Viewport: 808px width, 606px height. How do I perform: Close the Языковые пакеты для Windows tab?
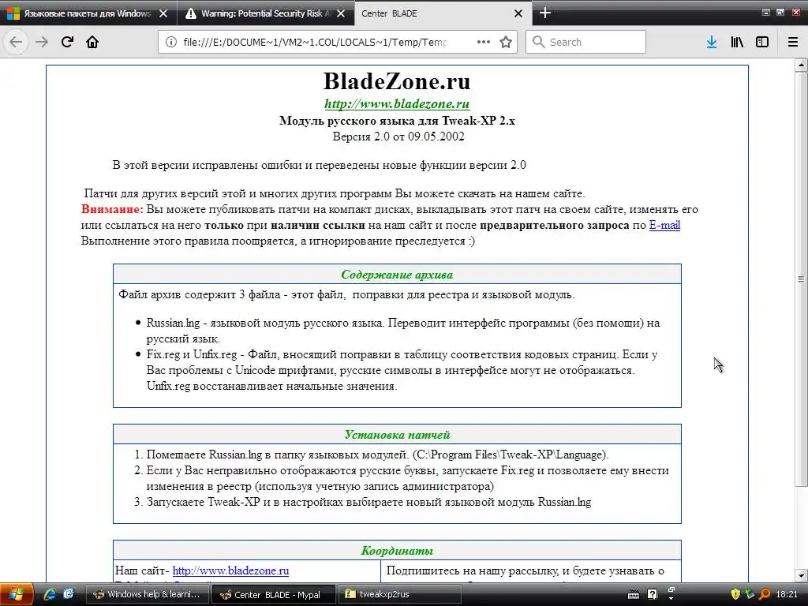coord(163,13)
